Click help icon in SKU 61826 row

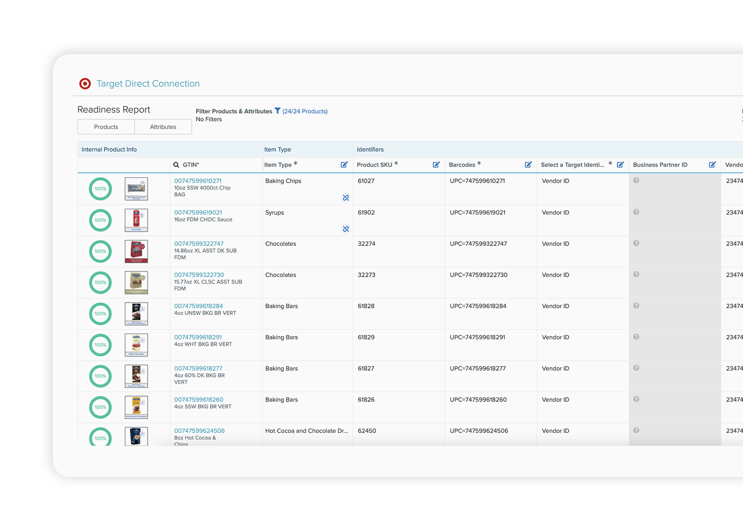tap(636, 399)
